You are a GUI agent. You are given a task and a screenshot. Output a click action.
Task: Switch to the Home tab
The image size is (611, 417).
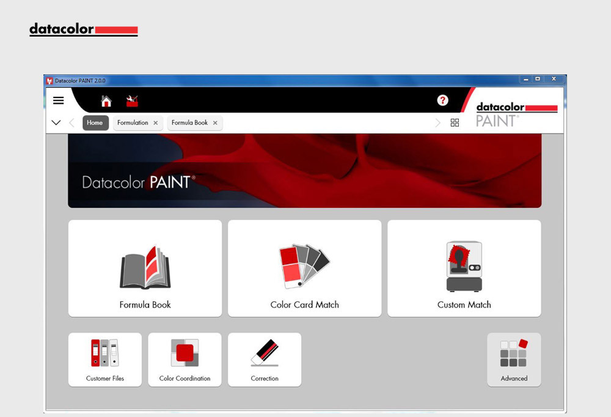(x=95, y=123)
